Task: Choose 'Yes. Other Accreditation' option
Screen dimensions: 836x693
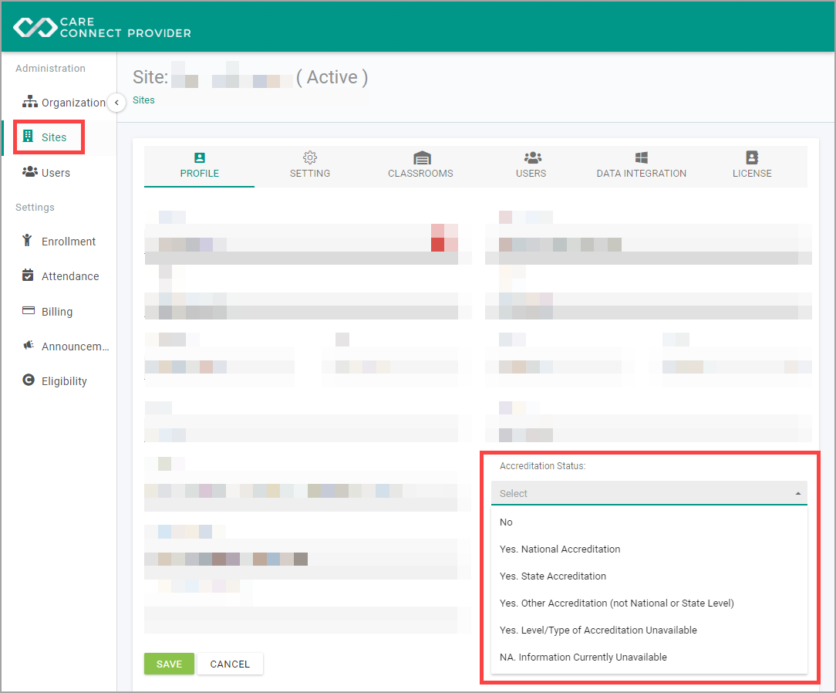Action: point(649,603)
